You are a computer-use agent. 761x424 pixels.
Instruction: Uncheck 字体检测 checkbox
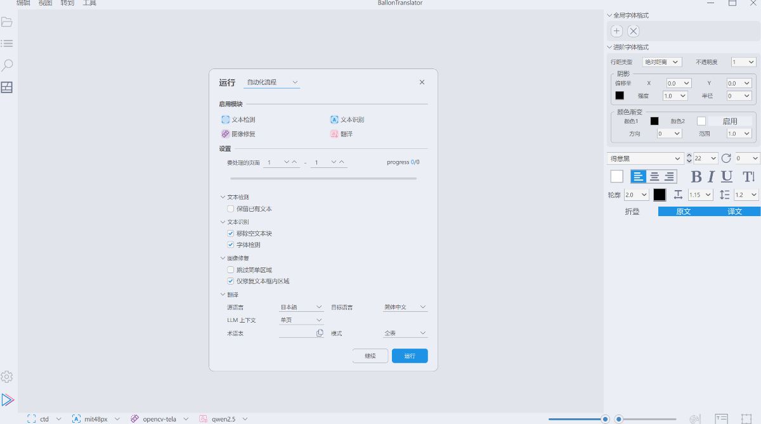231,245
